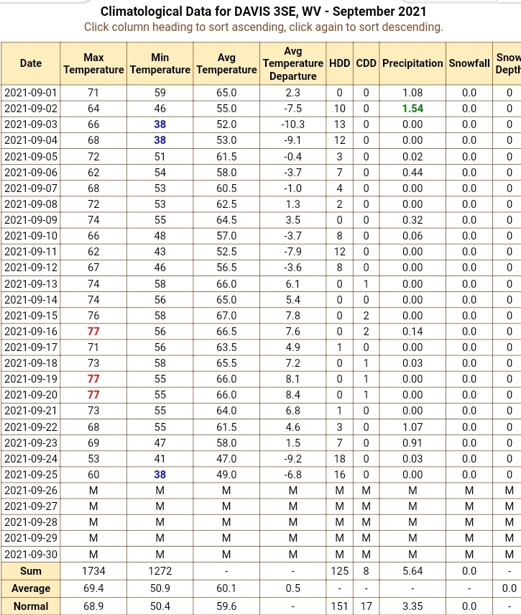521x615 pixels.
Task: Click average max temperature 69.4
Action: pos(93,588)
